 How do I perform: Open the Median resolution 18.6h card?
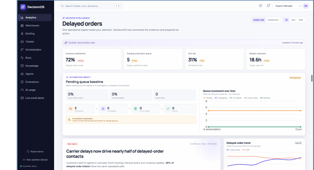coord(276,59)
